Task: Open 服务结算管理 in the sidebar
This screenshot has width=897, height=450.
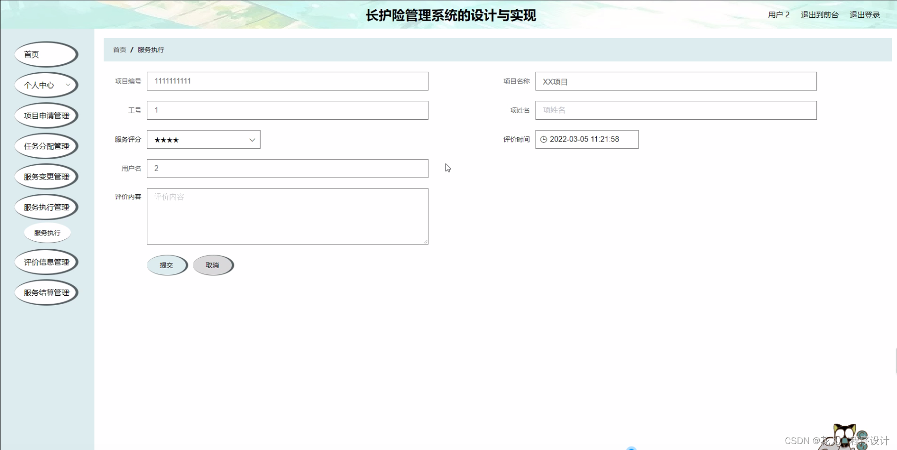Action: click(46, 292)
